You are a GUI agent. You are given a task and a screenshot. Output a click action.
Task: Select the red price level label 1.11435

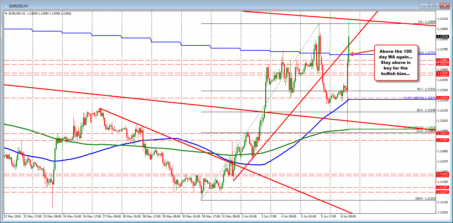tap(442, 174)
